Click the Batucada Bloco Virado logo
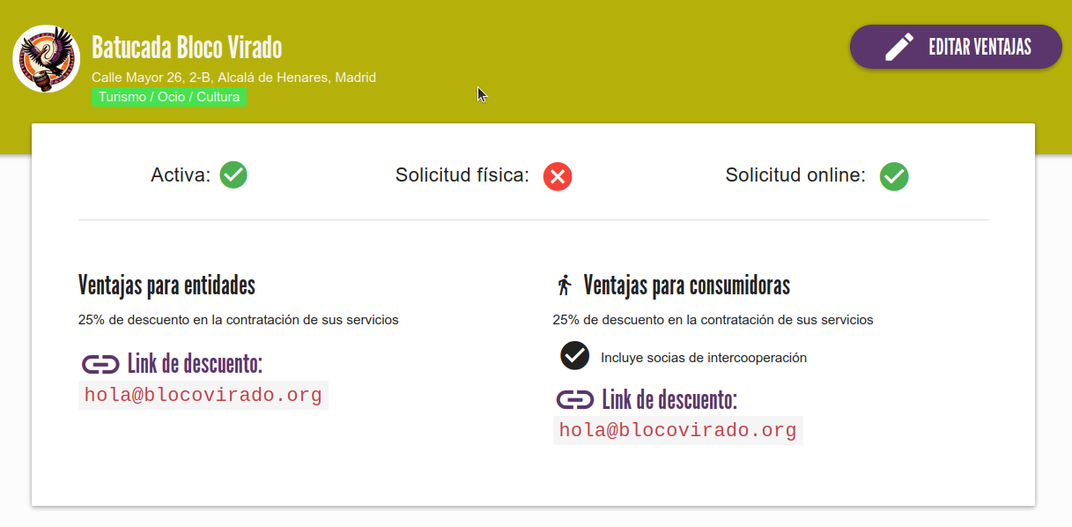 pyautogui.click(x=46, y=58)
